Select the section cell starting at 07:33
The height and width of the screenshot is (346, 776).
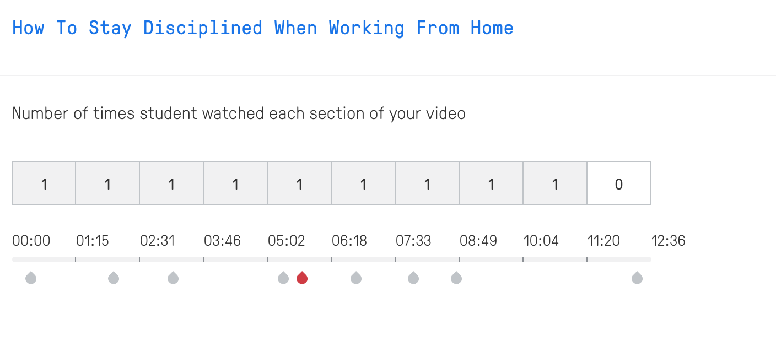[427, 183]
